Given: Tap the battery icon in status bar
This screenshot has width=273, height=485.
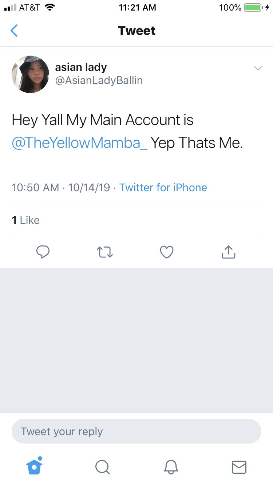Looking at the screenshot, I should (253, 7).
